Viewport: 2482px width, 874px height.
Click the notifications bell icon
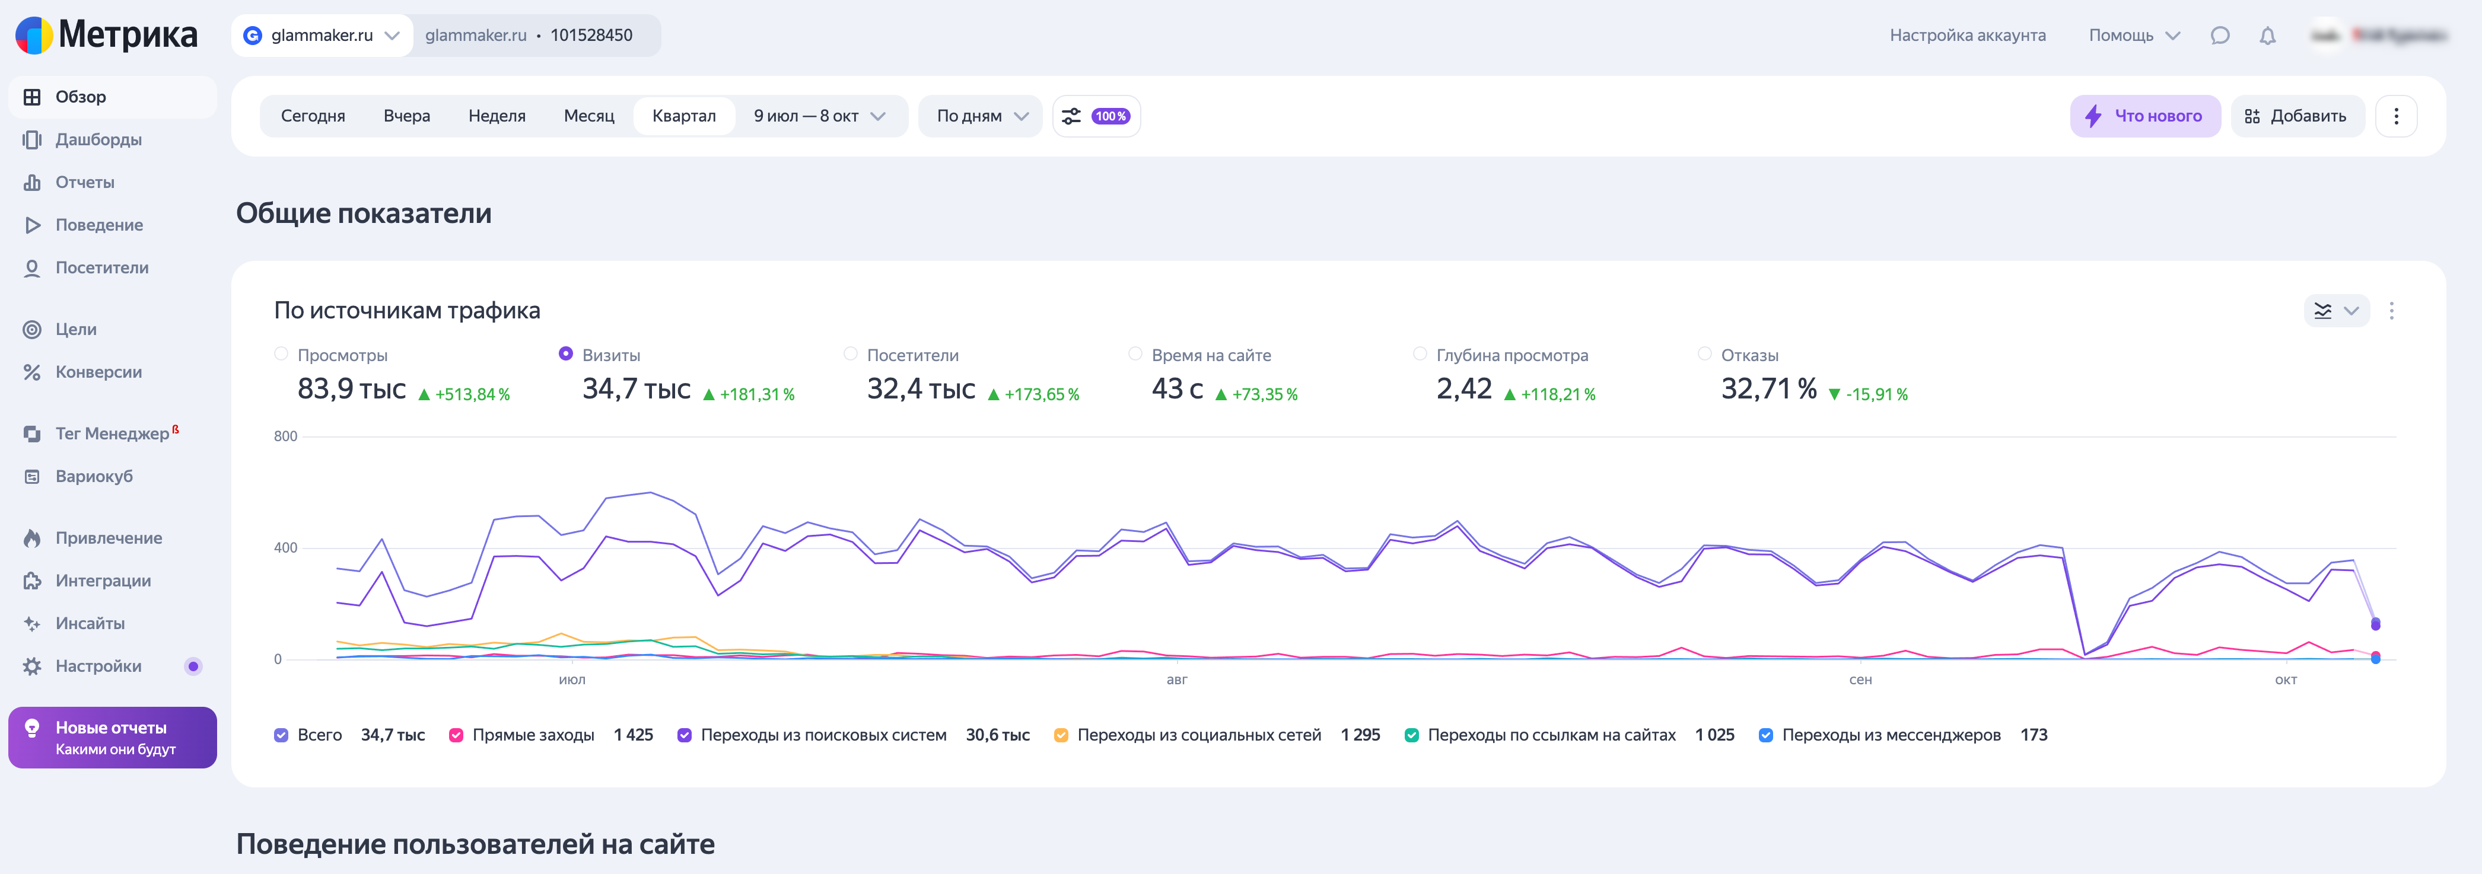pos(2267,36)
